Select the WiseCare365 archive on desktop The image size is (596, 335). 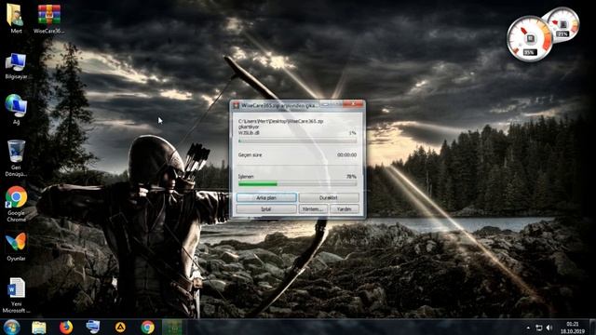click(49, 18)
